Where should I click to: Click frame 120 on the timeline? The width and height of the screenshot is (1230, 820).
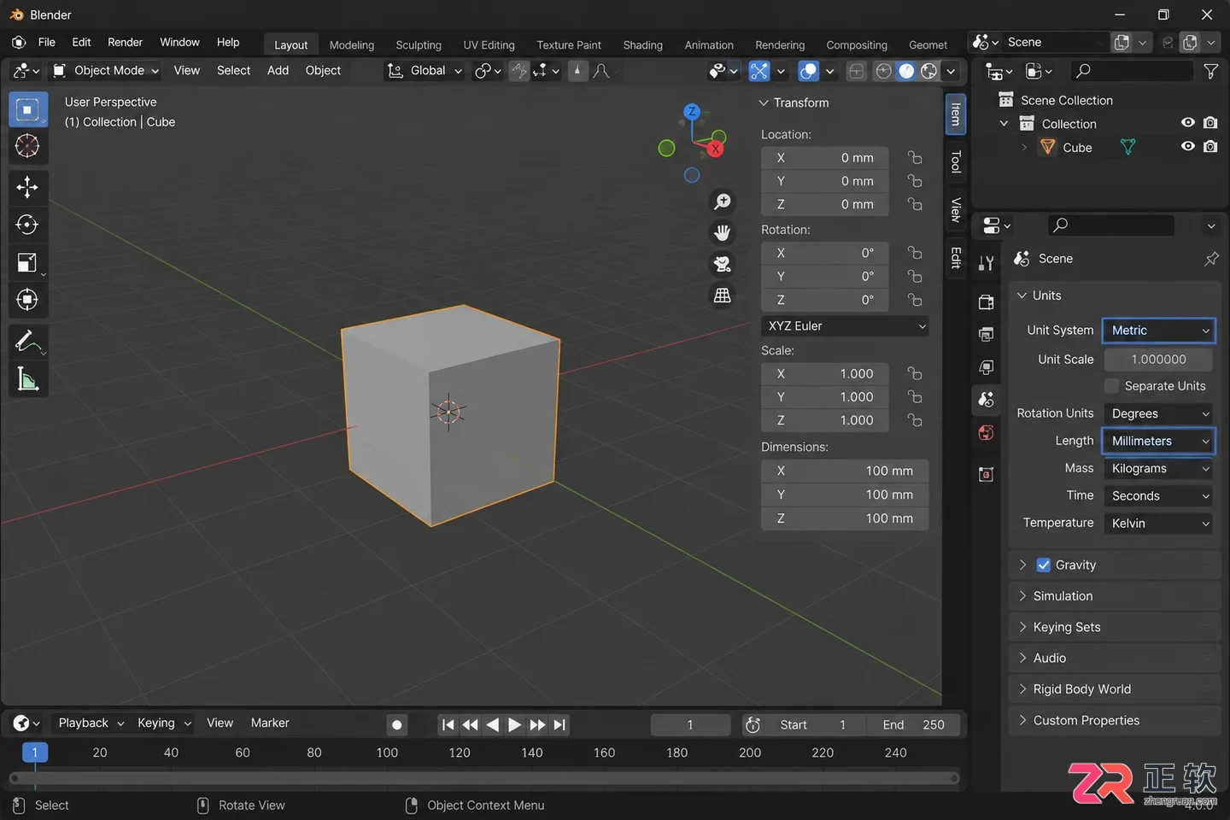point(460,753)
